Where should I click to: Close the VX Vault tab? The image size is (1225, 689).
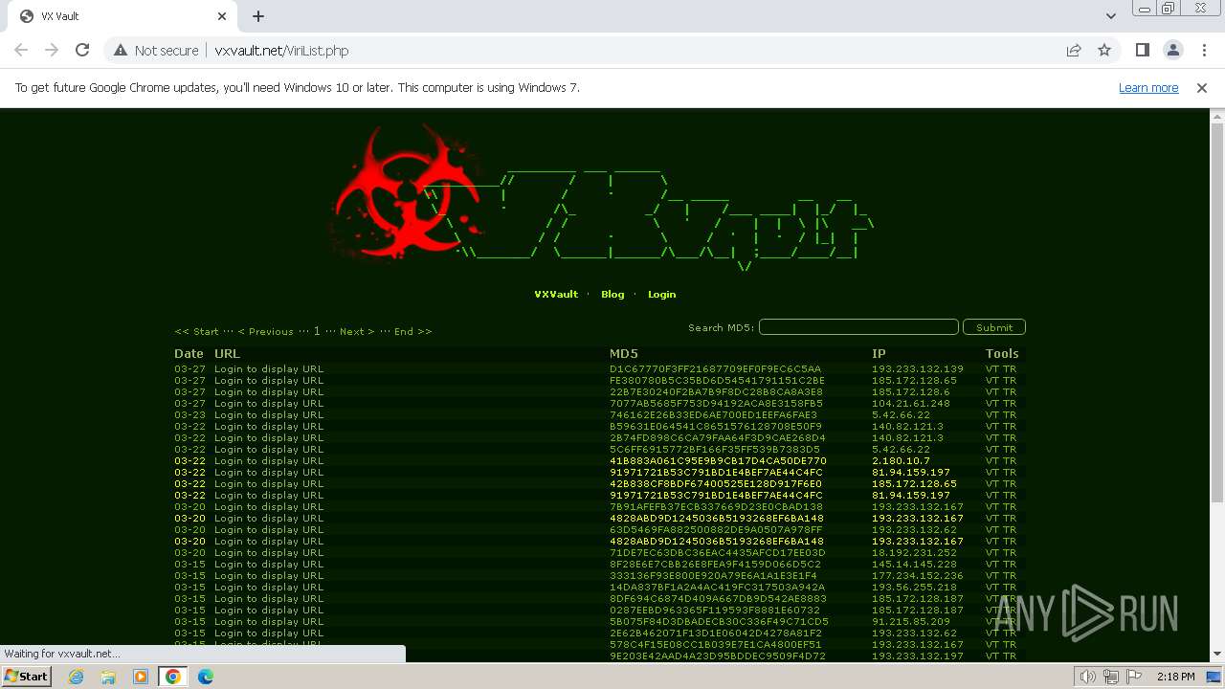tap(222, 16)
